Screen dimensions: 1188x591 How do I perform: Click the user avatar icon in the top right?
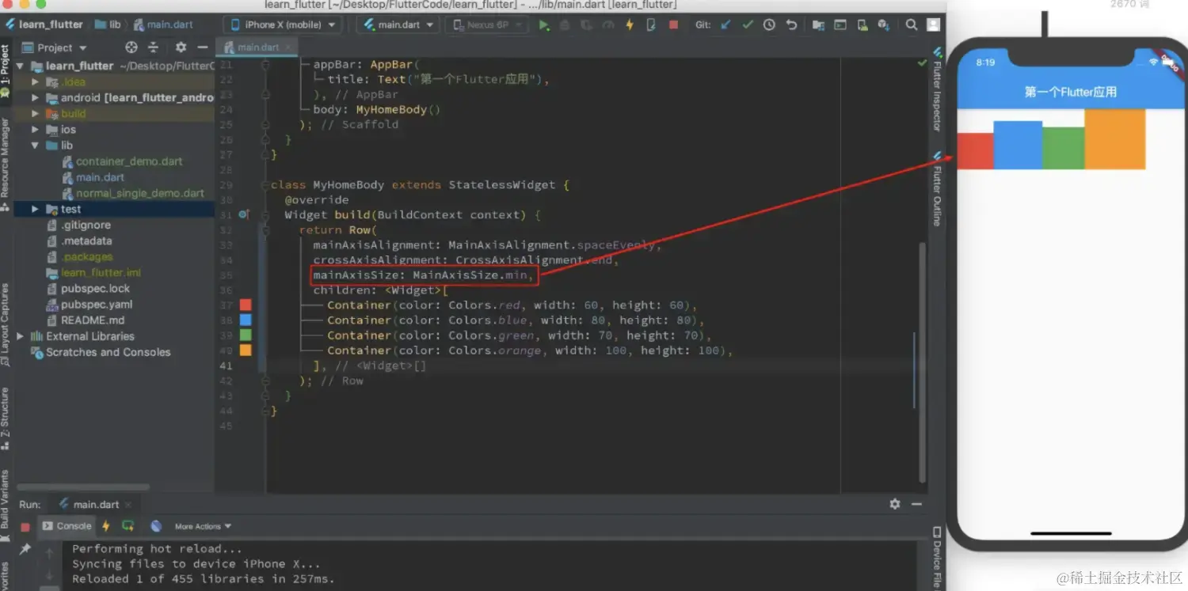coord(934,25)
